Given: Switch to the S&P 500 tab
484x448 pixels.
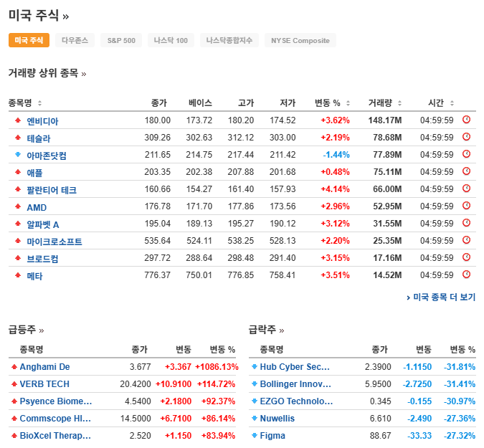Looking at the screenshot, I should tap(121, 40).
